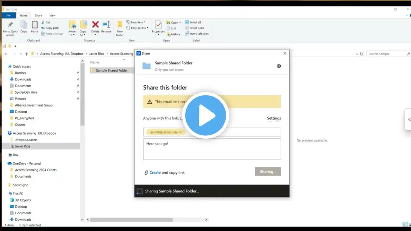Switch to the Share ribbon tab
The image size is (411, 231).
pos(38,15)
